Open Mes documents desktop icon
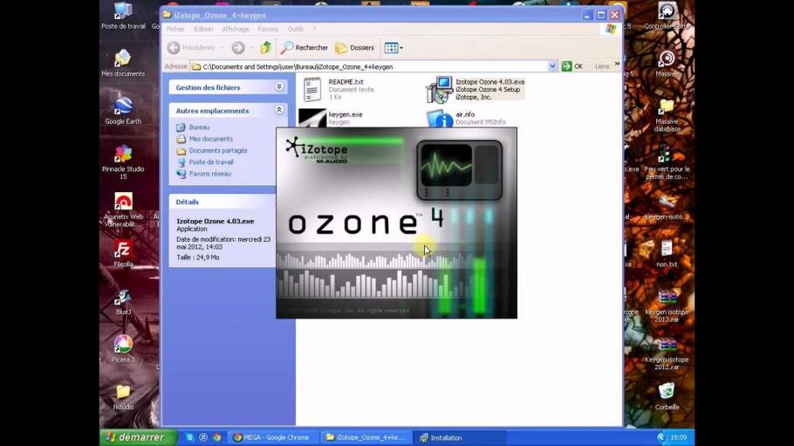The height and width of the screenshot is (446, 794). (x=123, y=64)
